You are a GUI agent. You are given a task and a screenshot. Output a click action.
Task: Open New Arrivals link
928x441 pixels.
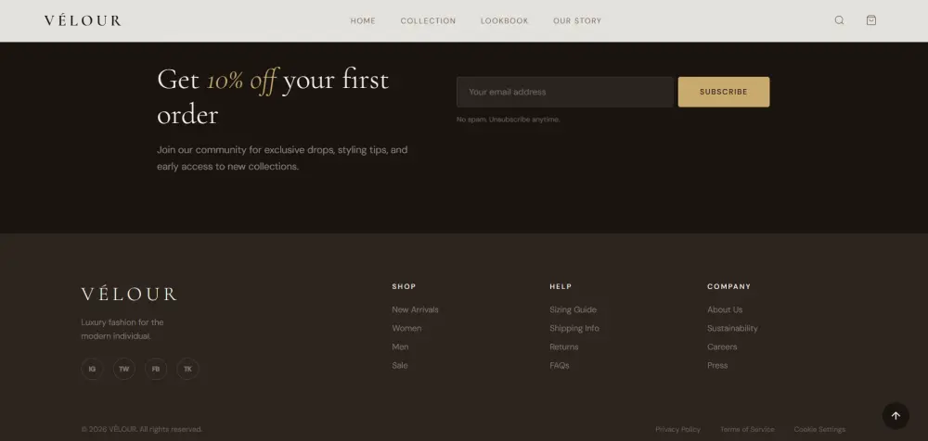[415, 309]
